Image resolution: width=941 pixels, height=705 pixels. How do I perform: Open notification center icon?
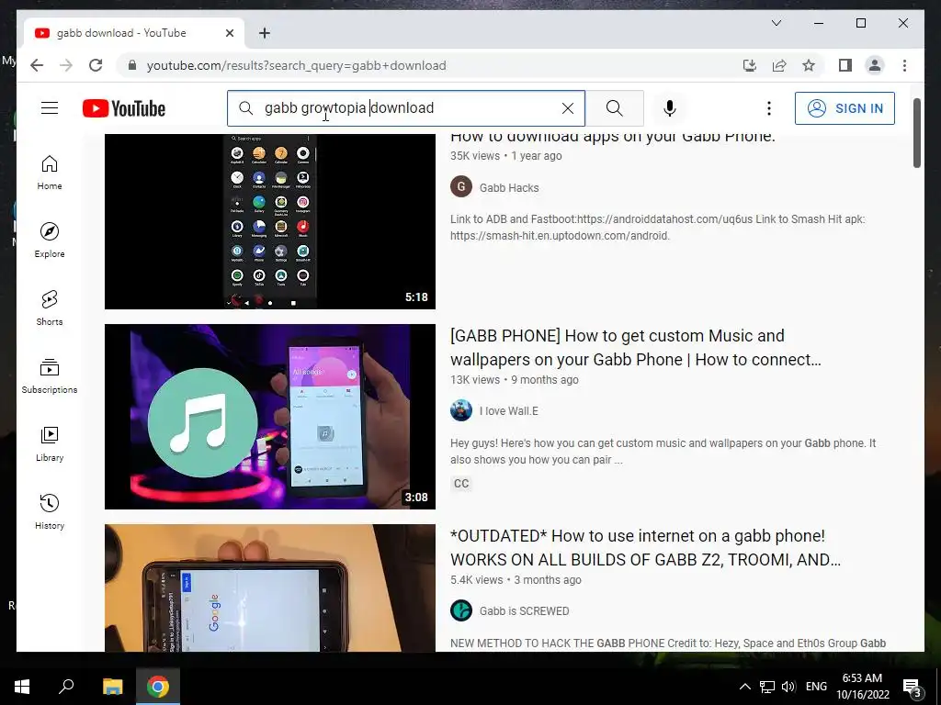pyautogui.click(x=911, y=687)
